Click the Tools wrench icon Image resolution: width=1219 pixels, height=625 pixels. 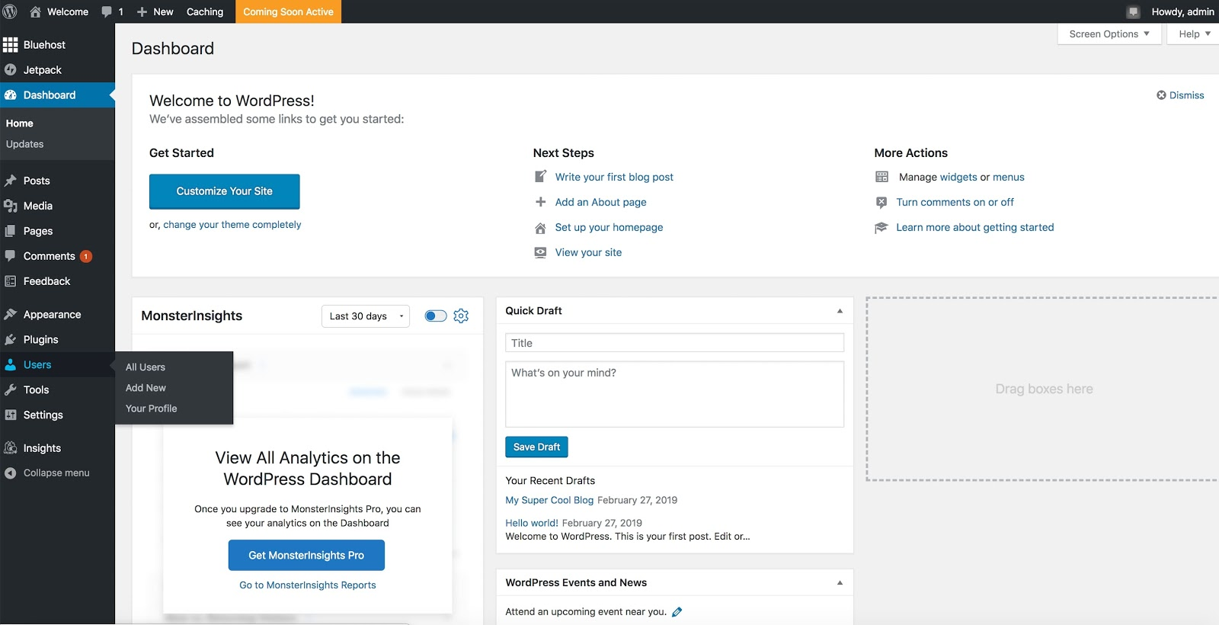pyautogui.click(x=10, y=390)
